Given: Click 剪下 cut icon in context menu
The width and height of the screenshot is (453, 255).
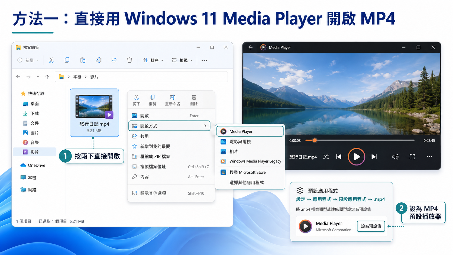Looking at the screenshot, I should pyautogui.click(x=137, y=97).
